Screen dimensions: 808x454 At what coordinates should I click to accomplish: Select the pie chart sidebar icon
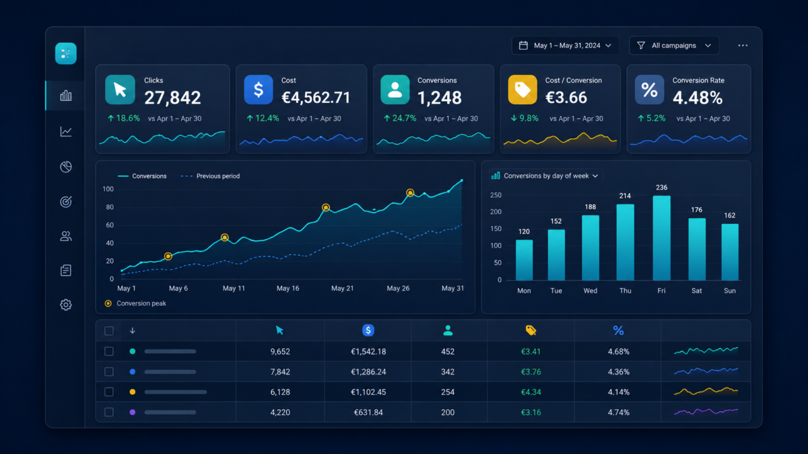65,167
